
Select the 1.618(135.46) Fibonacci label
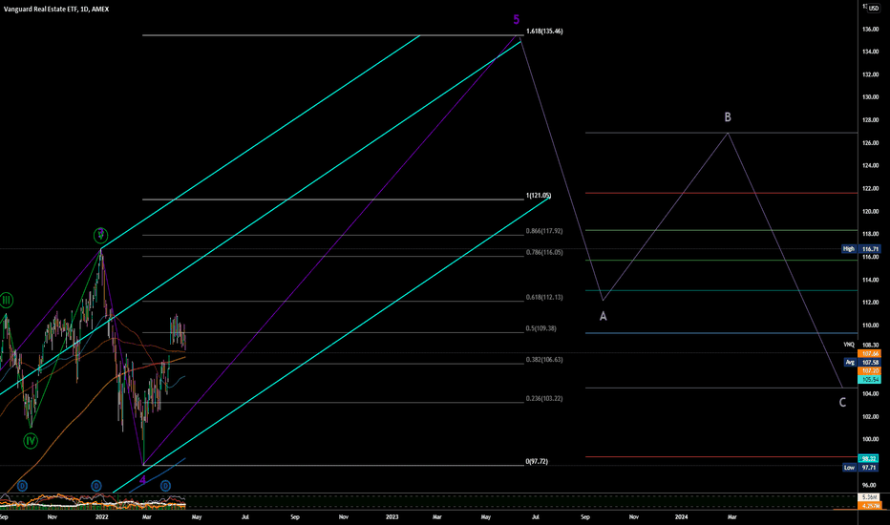(544, 31)
